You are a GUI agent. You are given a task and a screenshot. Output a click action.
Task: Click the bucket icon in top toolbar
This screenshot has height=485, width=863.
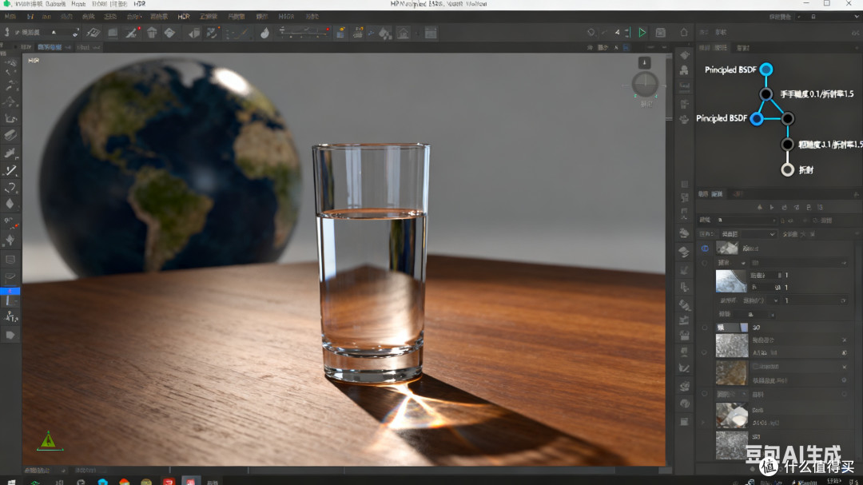(152, 33)
